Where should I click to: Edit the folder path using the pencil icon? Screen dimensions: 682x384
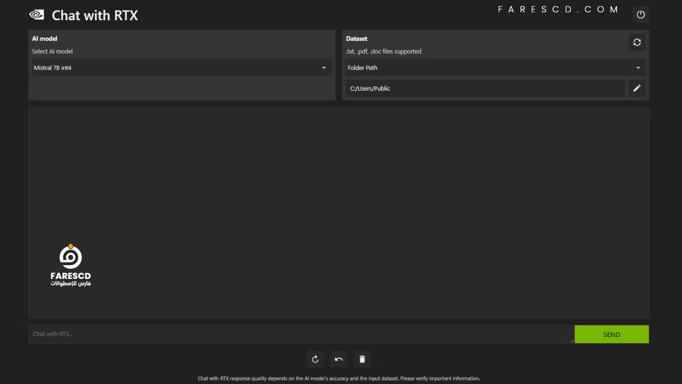[x=637, y=89]
